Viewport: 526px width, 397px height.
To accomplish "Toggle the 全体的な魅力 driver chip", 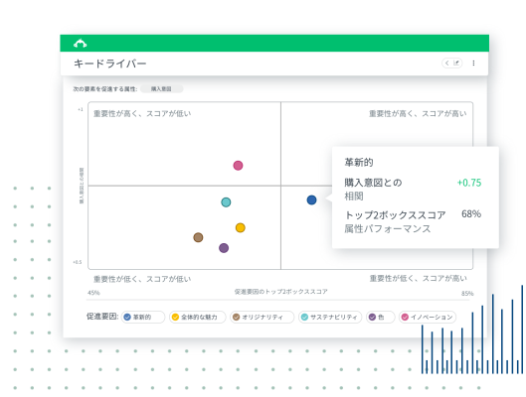I will (x=198, y=317).
